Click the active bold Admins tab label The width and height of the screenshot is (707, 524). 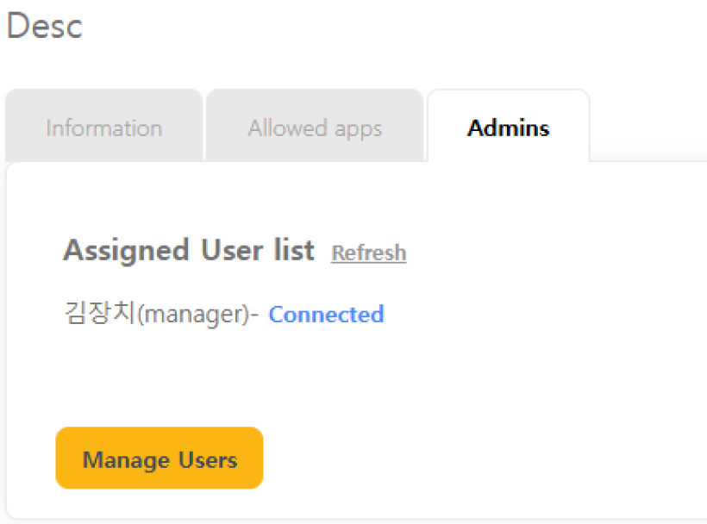click(x=508, y=128)
